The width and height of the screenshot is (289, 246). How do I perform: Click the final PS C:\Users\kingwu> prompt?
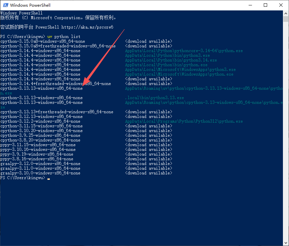point(23,178)
